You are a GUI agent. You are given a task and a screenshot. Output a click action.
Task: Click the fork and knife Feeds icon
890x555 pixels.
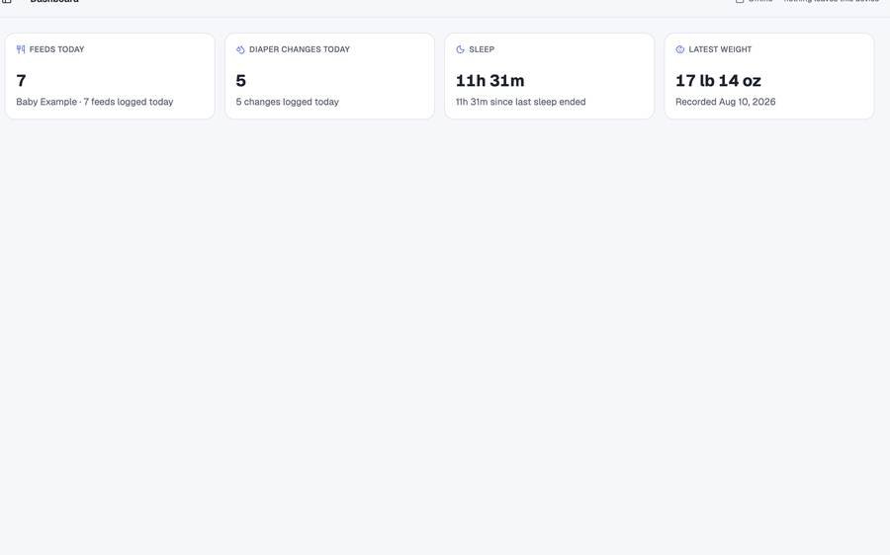[21, 49]
